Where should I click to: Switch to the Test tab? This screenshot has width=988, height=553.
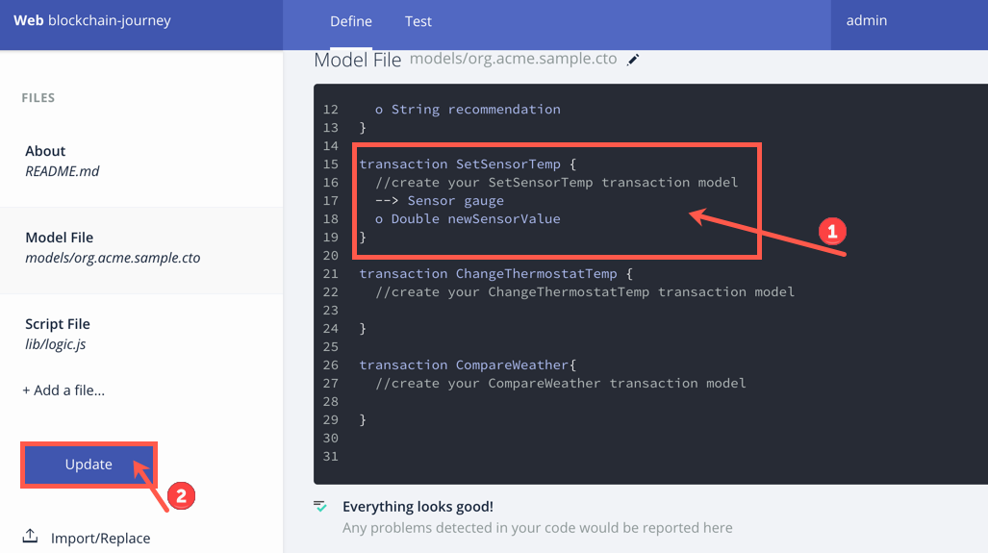coord(418,21)
